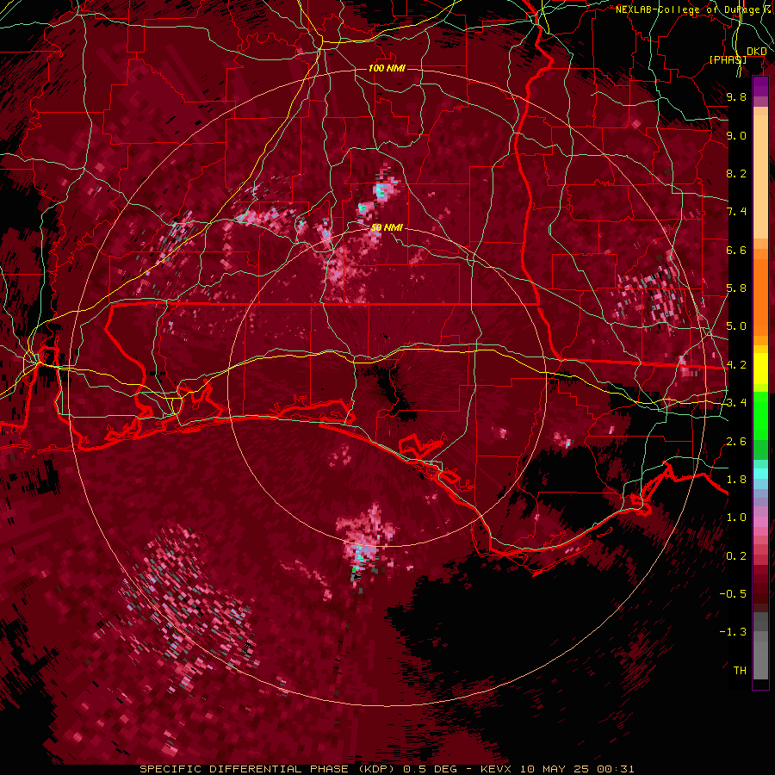
Task: Pick the yellow band of the color scale
Action: coord(760,369)
